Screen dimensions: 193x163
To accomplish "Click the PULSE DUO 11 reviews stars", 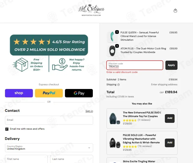I will pyautogui.click(x=130, y=120).
